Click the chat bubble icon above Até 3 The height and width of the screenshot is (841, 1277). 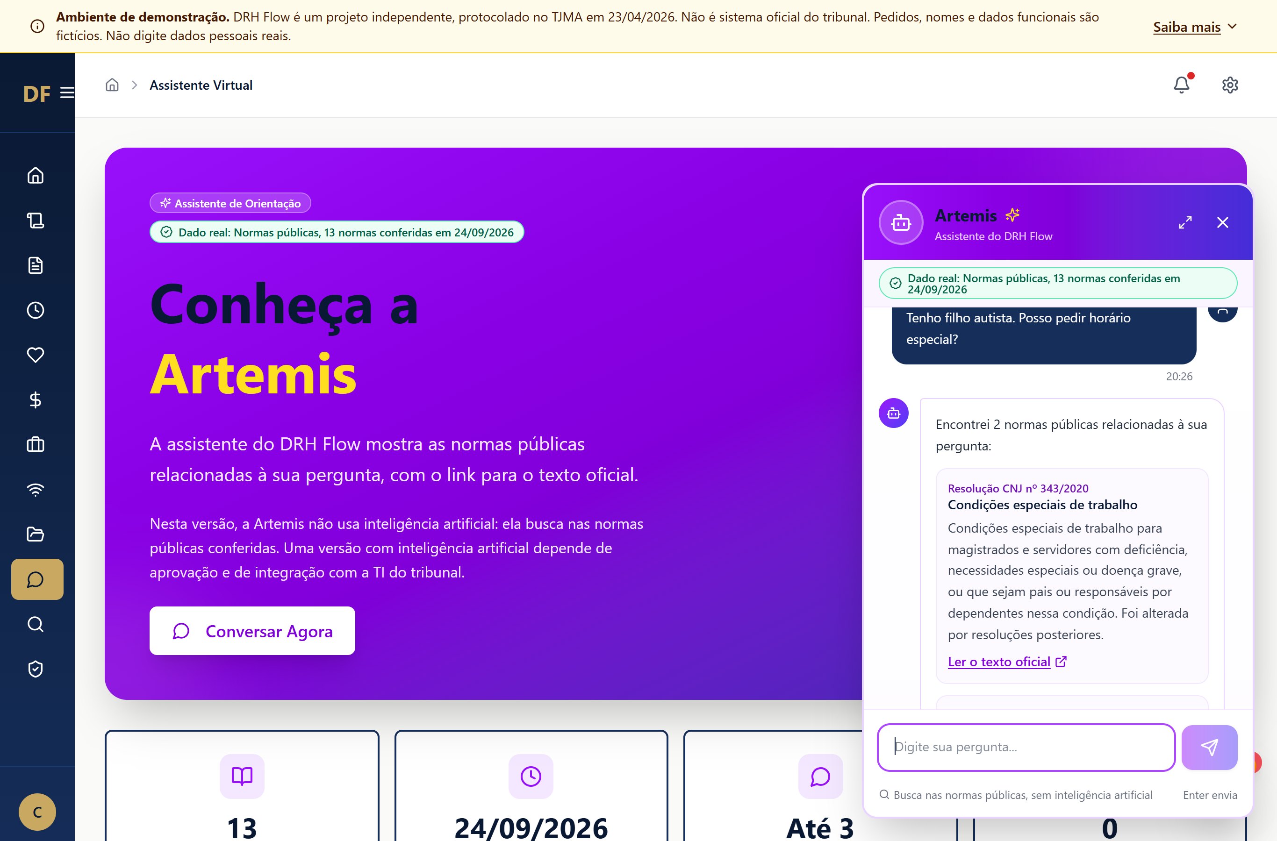point(820,776)
